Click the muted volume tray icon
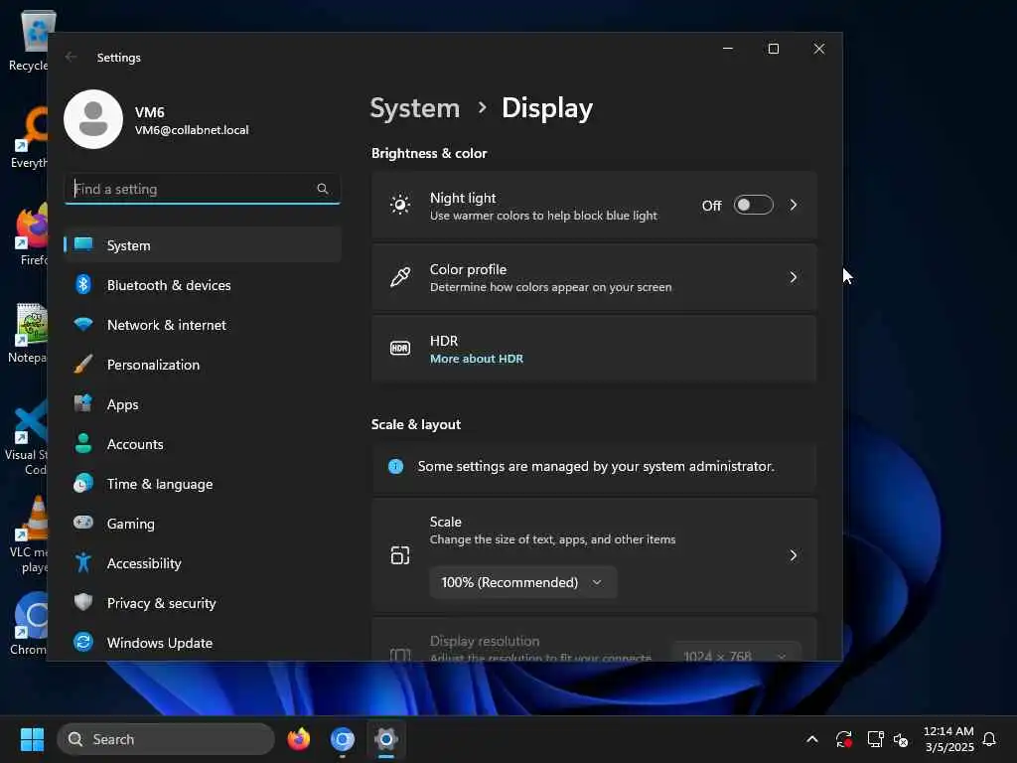This screenshot has height=763, width=1017. tap(901, 739)
